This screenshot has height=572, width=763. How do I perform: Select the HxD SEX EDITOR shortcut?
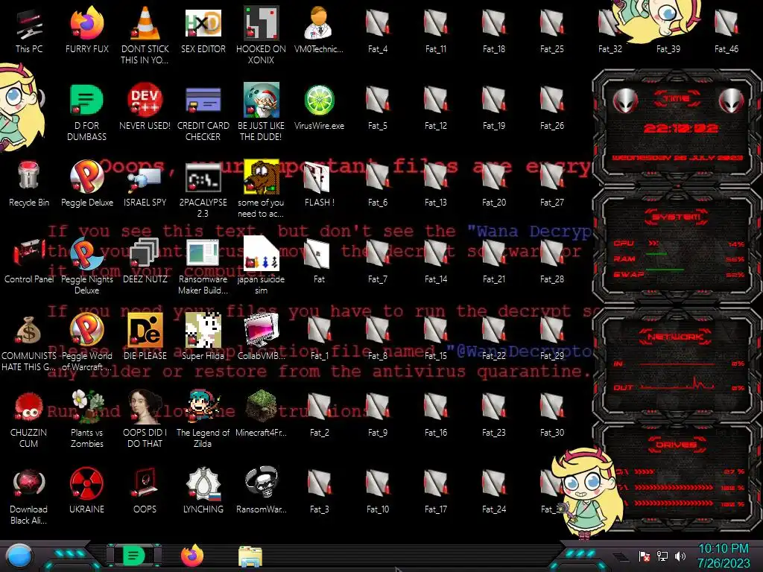(x=203, y=30)
